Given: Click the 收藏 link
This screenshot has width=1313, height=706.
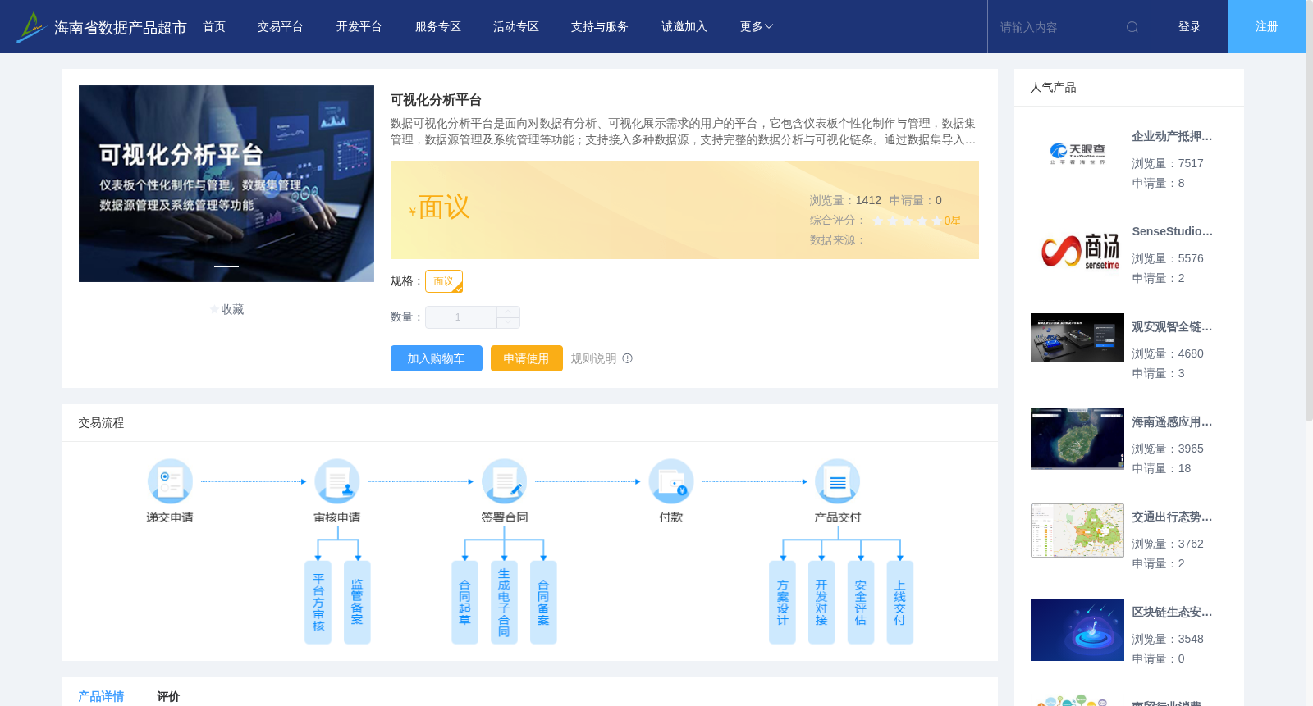Looking at the screenshot, I should click(x=232, y=310).
